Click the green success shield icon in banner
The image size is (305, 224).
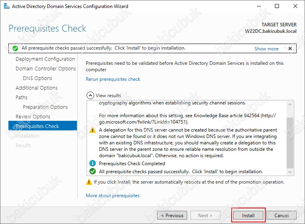click(x=15, y=48)
